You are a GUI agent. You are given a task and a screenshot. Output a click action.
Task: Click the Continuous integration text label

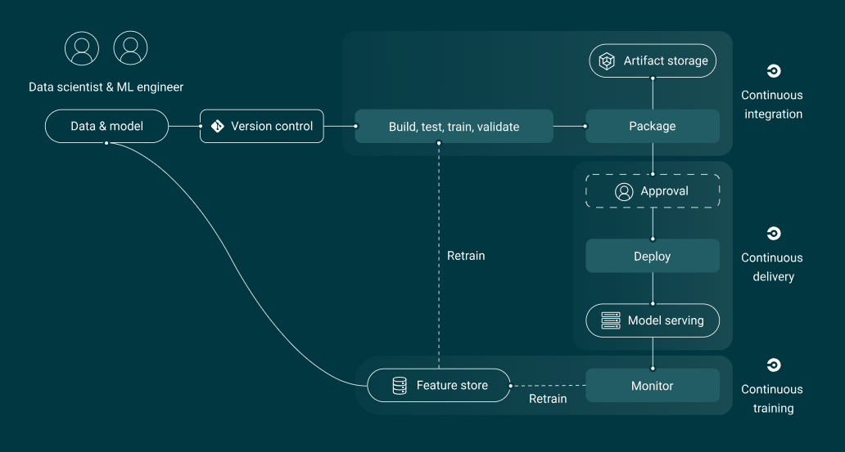(x=772, y=105)
